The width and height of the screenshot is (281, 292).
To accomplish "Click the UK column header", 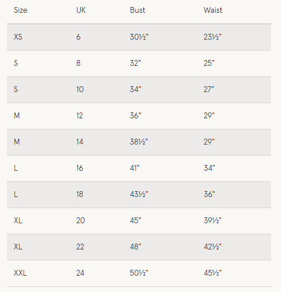I will click(x=81, y=10).
